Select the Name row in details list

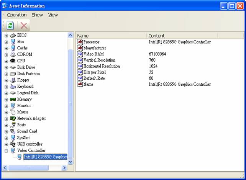(x=85, y=84)
